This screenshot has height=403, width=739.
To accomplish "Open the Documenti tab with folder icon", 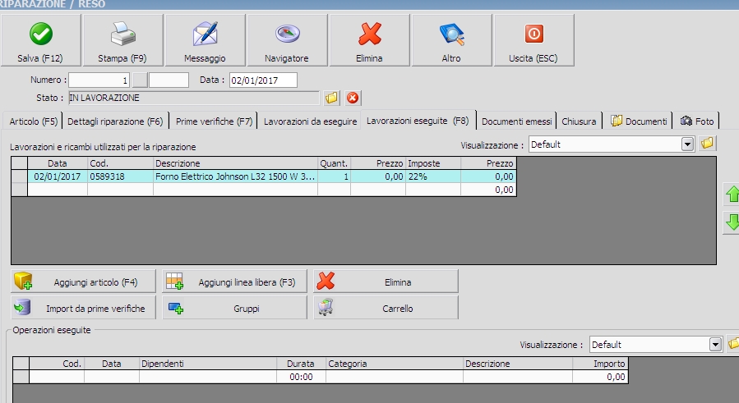I will click(639, 121).
